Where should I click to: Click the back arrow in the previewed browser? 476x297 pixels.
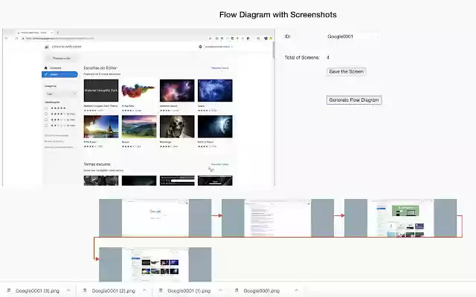click(x=6, y=38)
